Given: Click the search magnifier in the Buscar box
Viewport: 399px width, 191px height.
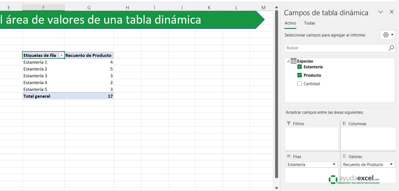Looking at the screenshot, I should (x=391, y=48).
